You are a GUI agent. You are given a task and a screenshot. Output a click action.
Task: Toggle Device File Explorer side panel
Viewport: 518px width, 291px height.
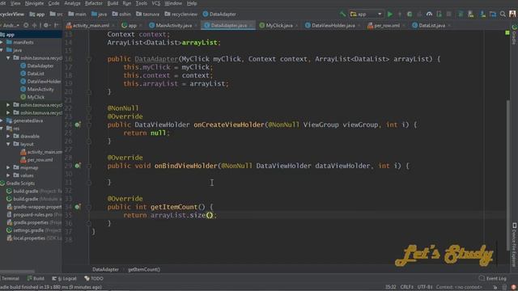(x=514, y=244)
